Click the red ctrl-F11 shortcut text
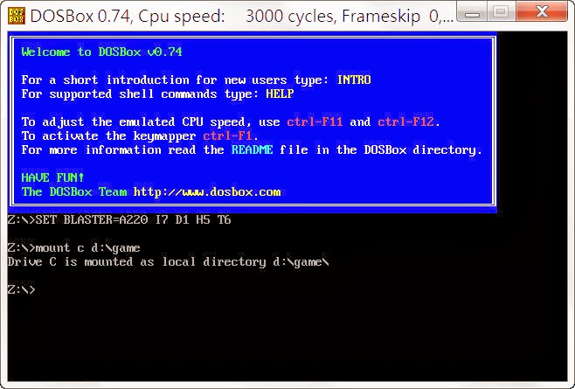575x389 pixels. pos(315,122)
